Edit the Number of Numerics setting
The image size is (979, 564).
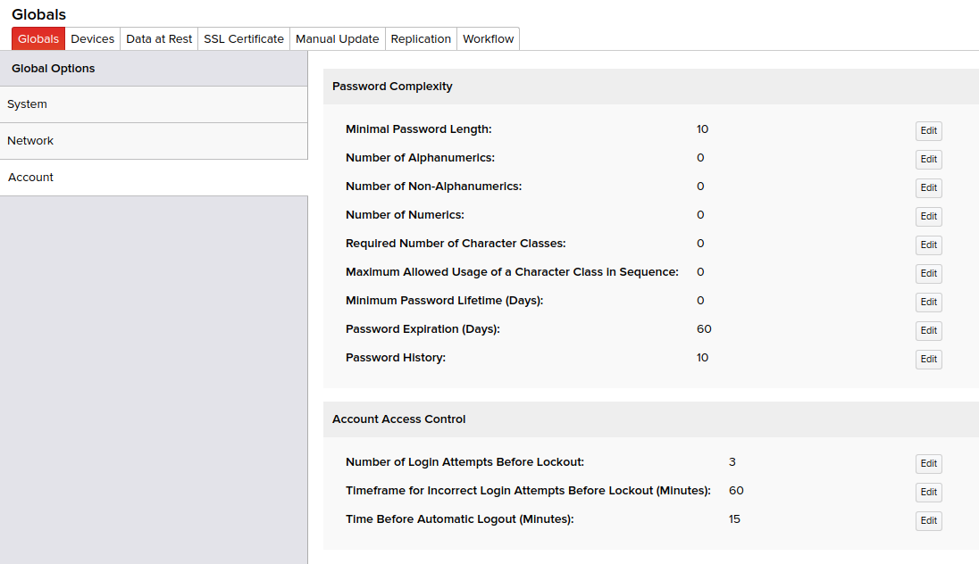(928, 217)
